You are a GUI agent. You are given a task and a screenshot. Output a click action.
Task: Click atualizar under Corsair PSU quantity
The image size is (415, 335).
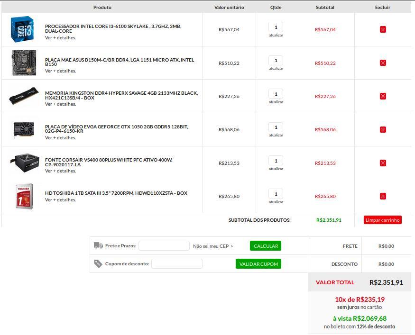point(276,169)
